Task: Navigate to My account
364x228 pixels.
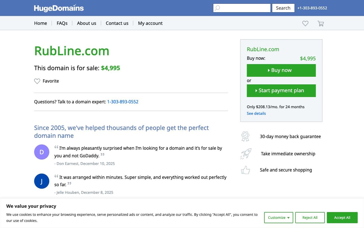Action: tap(150, 23)
